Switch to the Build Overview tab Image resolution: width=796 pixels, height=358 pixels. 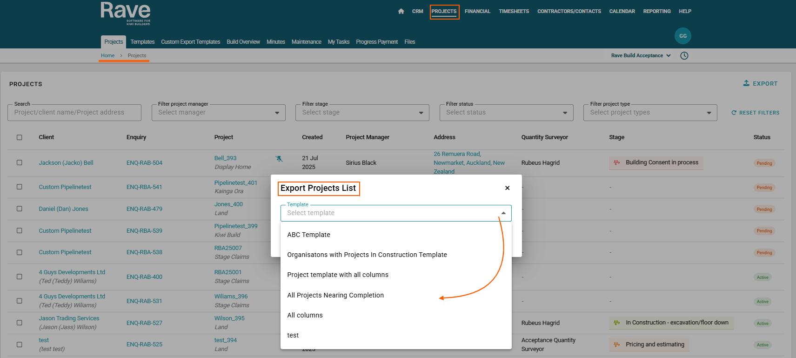click(243, 42)
